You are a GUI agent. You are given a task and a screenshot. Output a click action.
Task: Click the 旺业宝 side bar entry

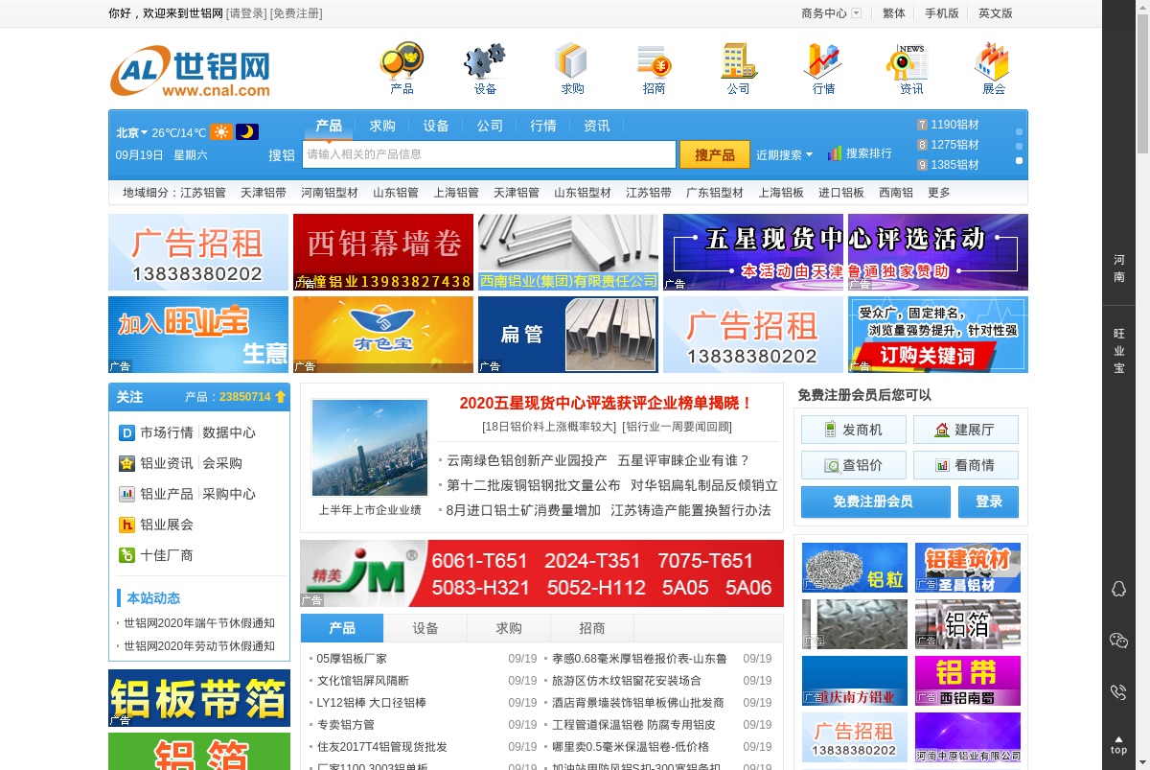1118,350
